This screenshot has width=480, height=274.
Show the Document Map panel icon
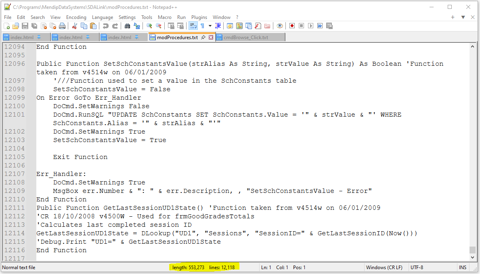click(x=239, y=26)
